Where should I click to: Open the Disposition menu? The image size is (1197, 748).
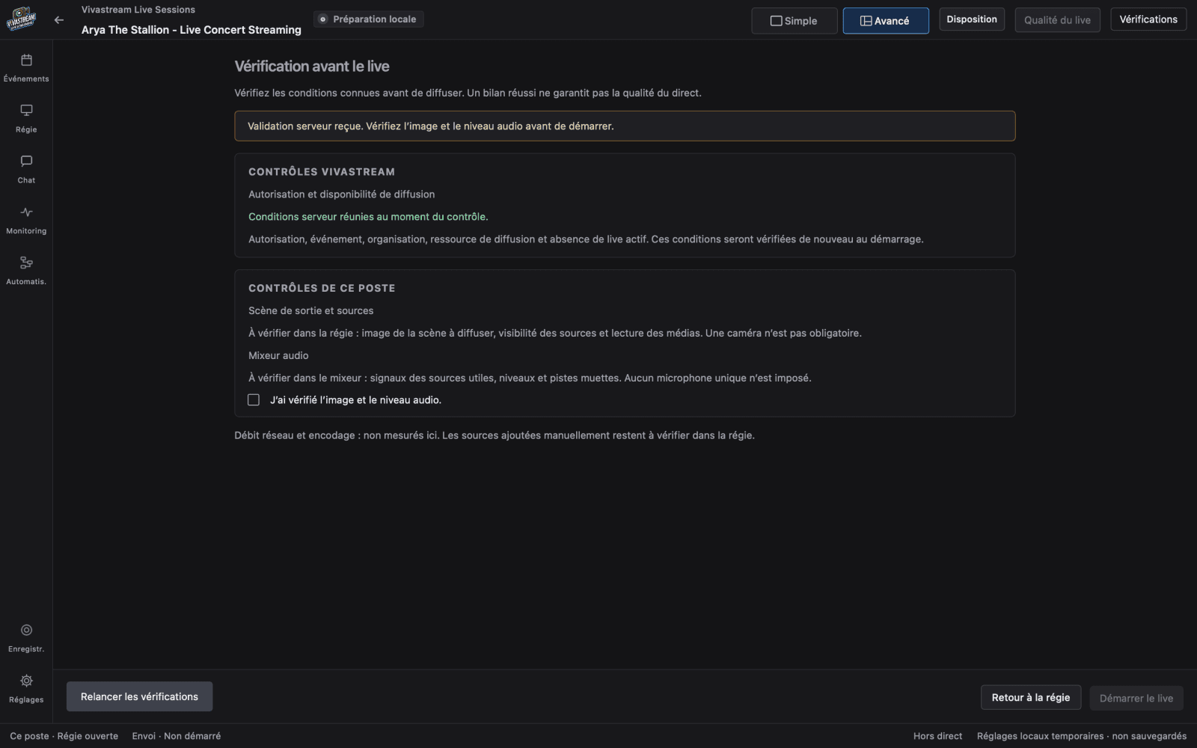tap(972, 19)
